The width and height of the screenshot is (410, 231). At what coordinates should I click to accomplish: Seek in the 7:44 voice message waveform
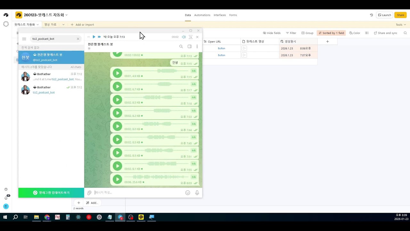pyautogui.click(x=156, y=124)
